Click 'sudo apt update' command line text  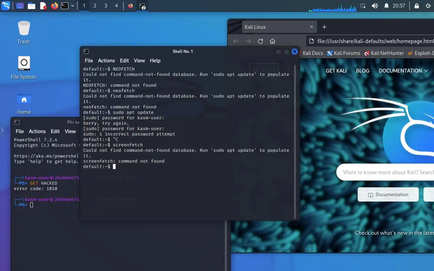(x=133, y=112)
